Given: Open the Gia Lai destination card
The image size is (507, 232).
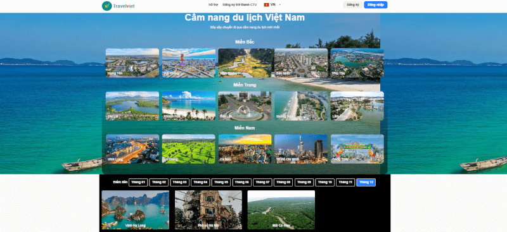Looking at the screenshot, I should coord(132,106).
